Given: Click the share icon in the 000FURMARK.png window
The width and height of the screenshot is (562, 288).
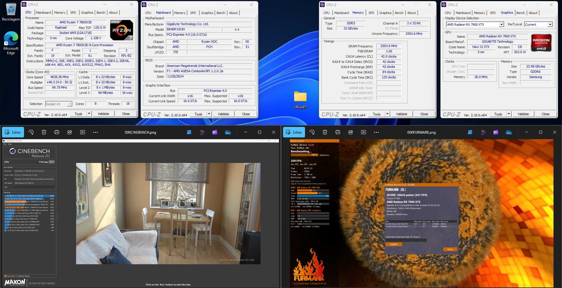Looking at the screenshot, I should tap(351, 132).
